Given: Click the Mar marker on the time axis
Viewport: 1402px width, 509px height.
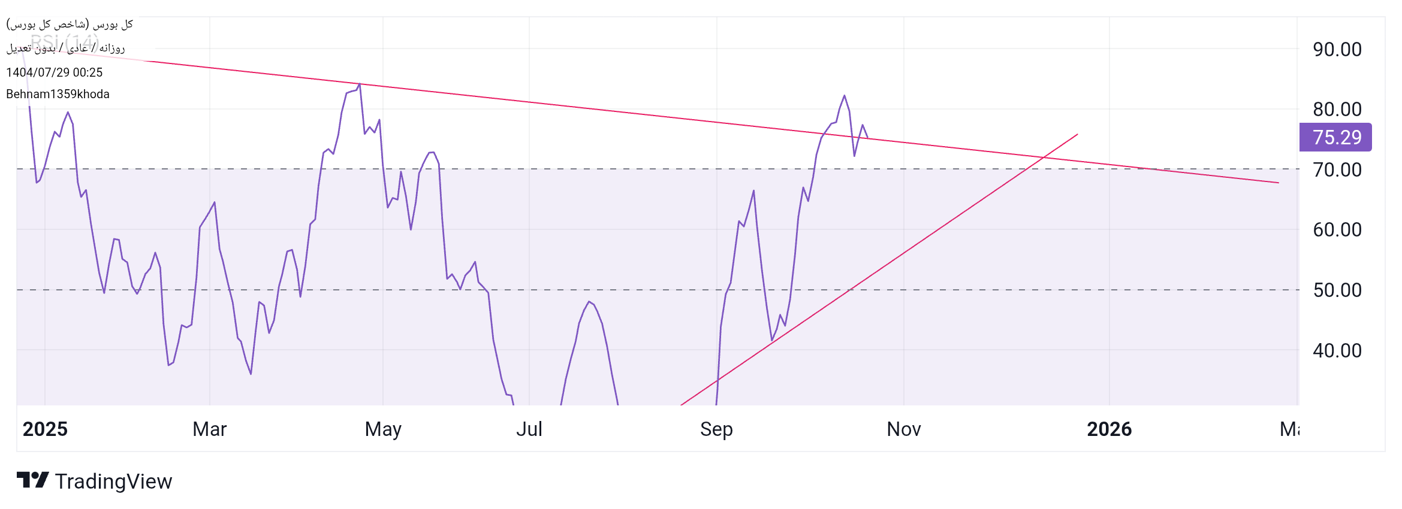Looking at the screenshot, I should (x=210, y=429).
